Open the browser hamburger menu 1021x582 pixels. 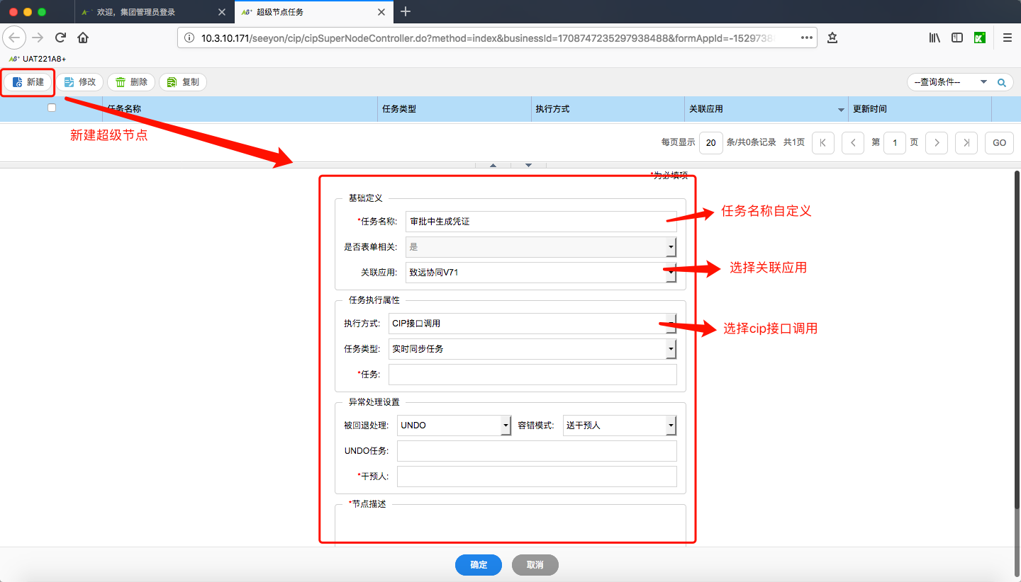tap(1007, 38)
